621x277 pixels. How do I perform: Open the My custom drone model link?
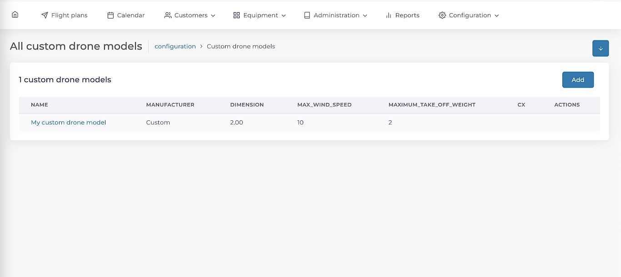pos(68,123)
